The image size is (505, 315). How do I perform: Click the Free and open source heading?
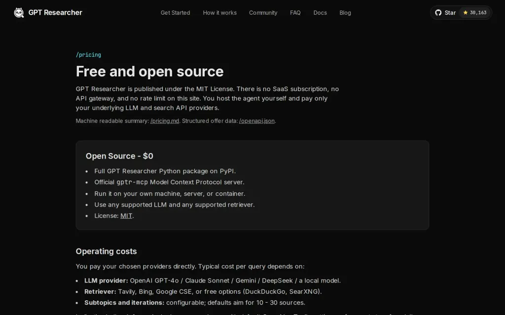149,71
